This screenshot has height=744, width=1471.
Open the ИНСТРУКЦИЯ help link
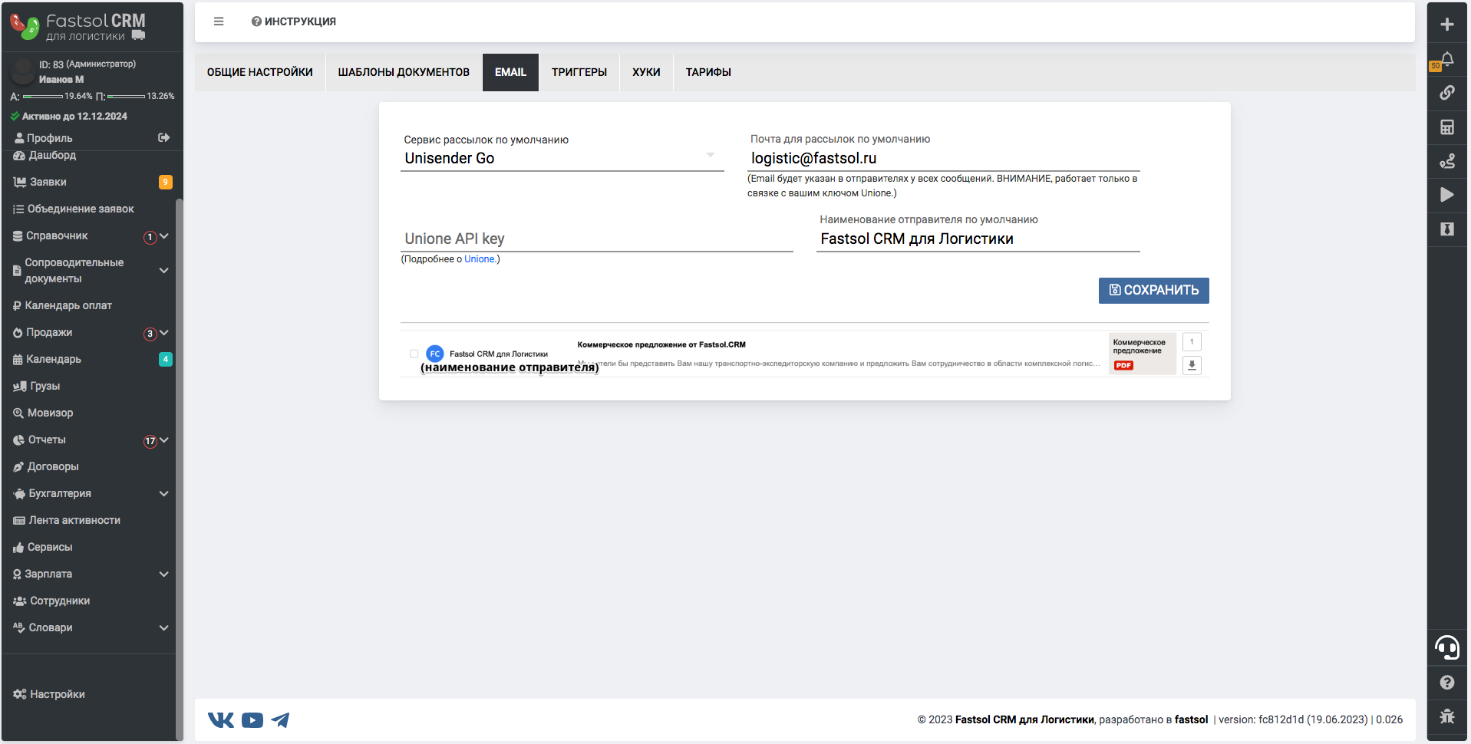pos(294,21)
